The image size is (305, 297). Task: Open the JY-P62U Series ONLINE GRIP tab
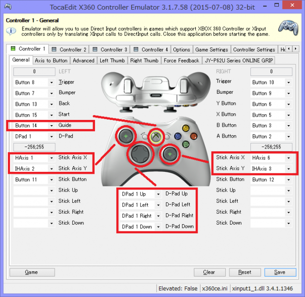[239, 60]
